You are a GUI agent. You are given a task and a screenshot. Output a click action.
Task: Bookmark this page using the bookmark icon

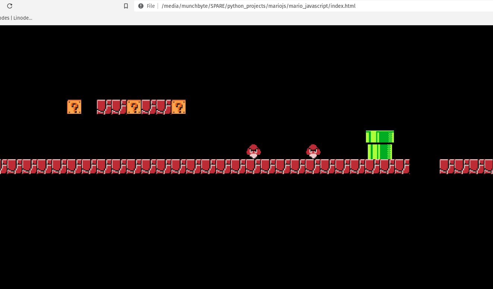click(126, 6)
